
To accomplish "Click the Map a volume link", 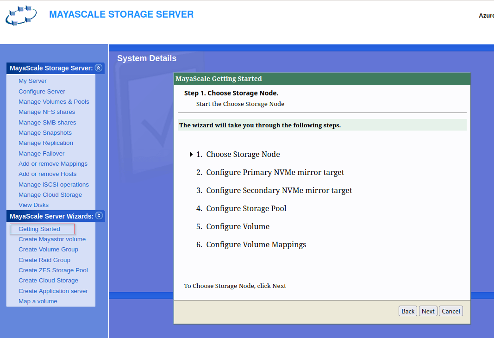I will [x=38, y=301].
